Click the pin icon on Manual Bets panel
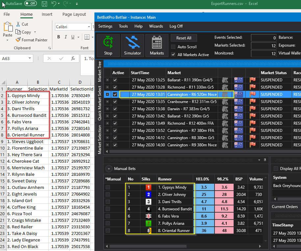Image resolution: width=301 pixels, height=251 pixels. point(265,160)
